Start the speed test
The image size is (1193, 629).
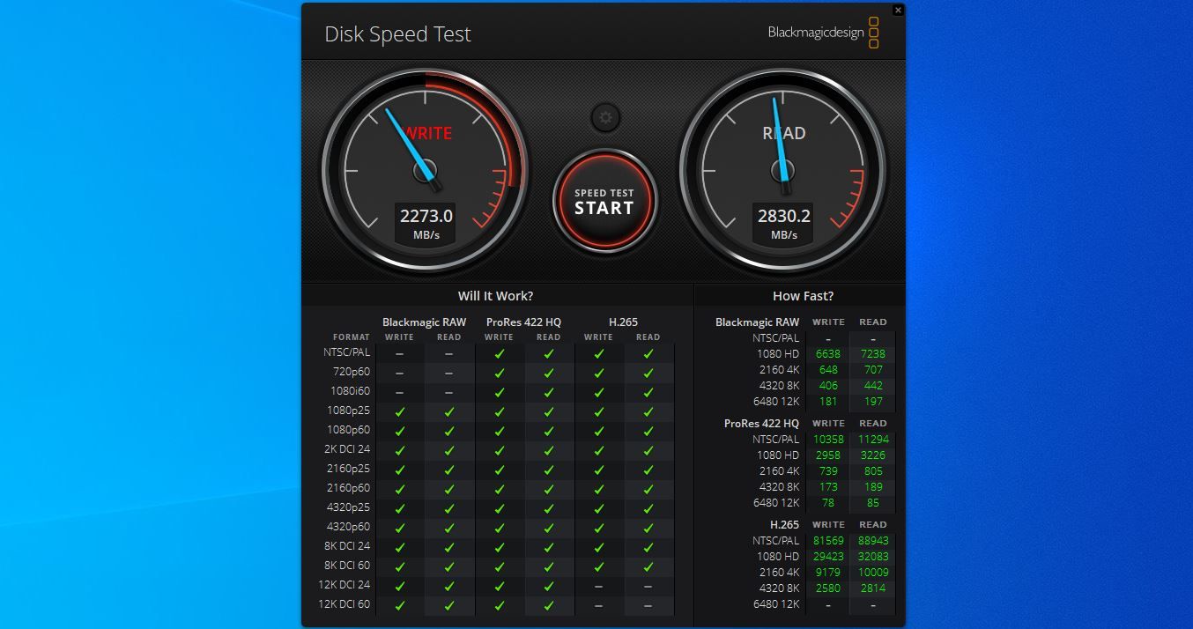(604, 202)
